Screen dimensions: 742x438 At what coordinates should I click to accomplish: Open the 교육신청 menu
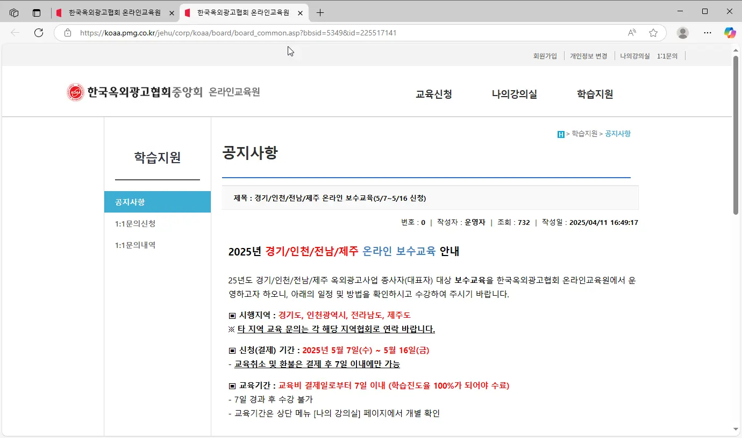point(433,94)
